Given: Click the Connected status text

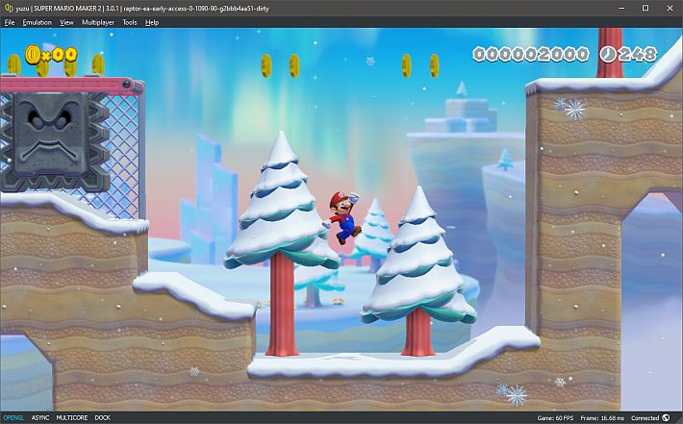Looking at the screenshot, I should click(x=645, y=417).
